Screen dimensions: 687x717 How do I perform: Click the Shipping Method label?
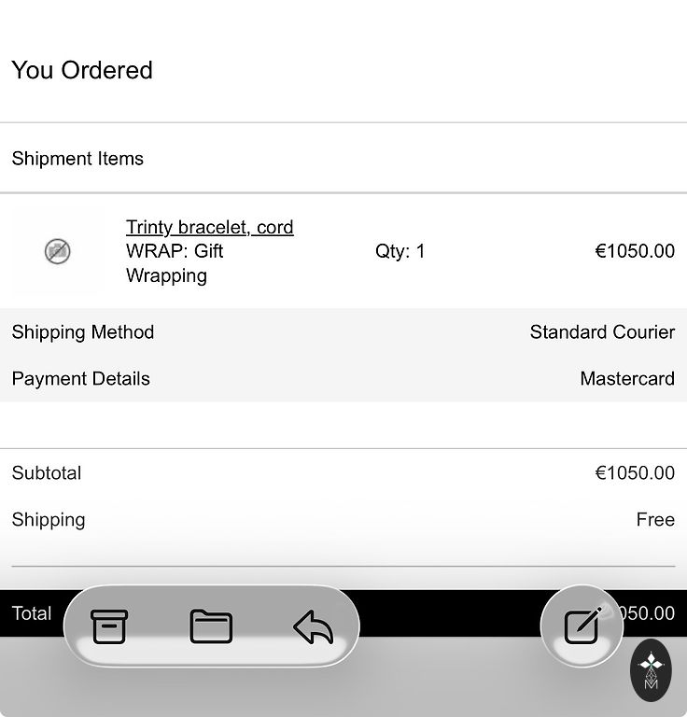point(83,332)
